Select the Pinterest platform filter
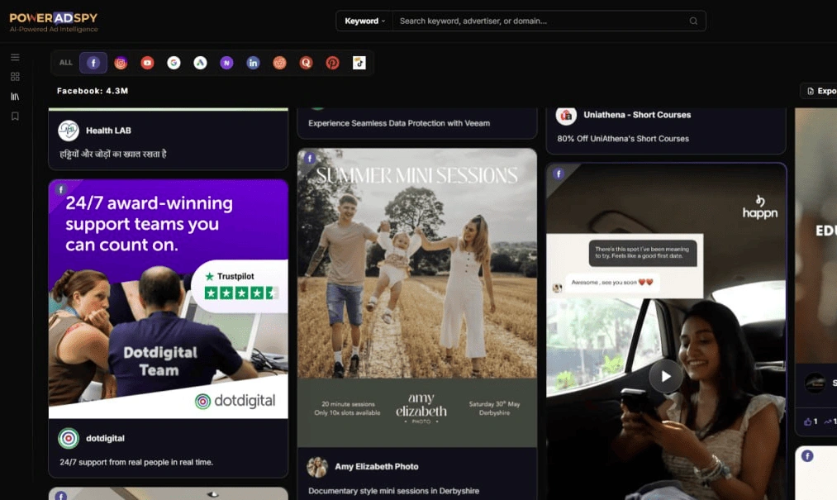Screen dimensions: 837x500 coord(332,63)
